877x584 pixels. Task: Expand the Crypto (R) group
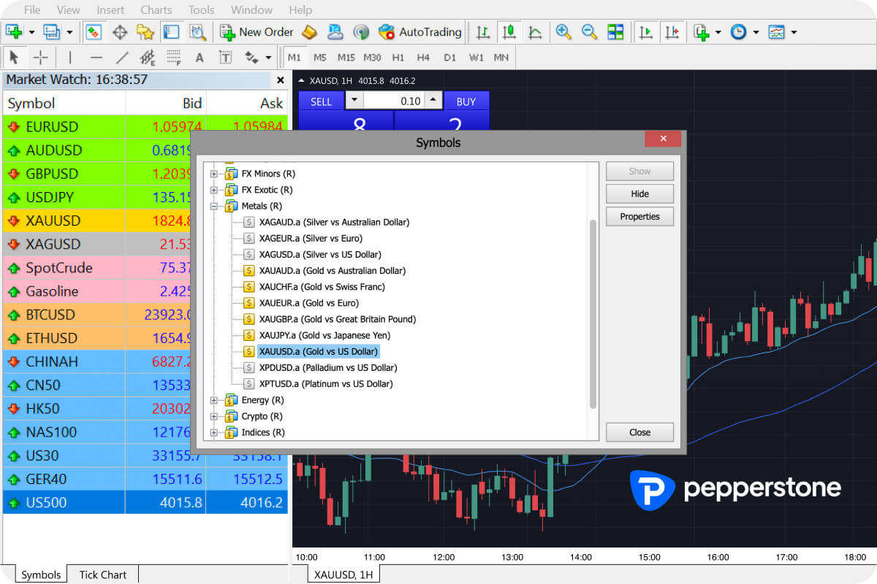pos(214,416)
